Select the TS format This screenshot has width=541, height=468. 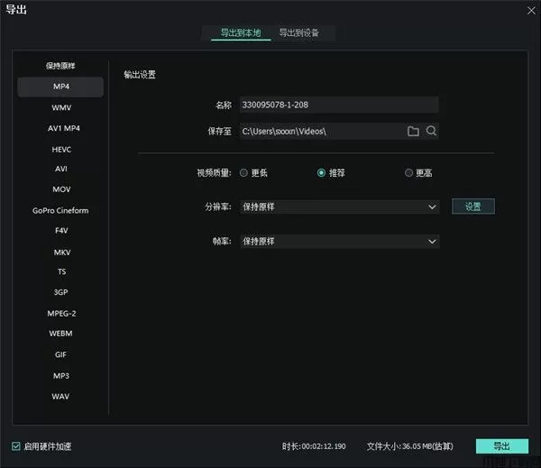point(61,271)
